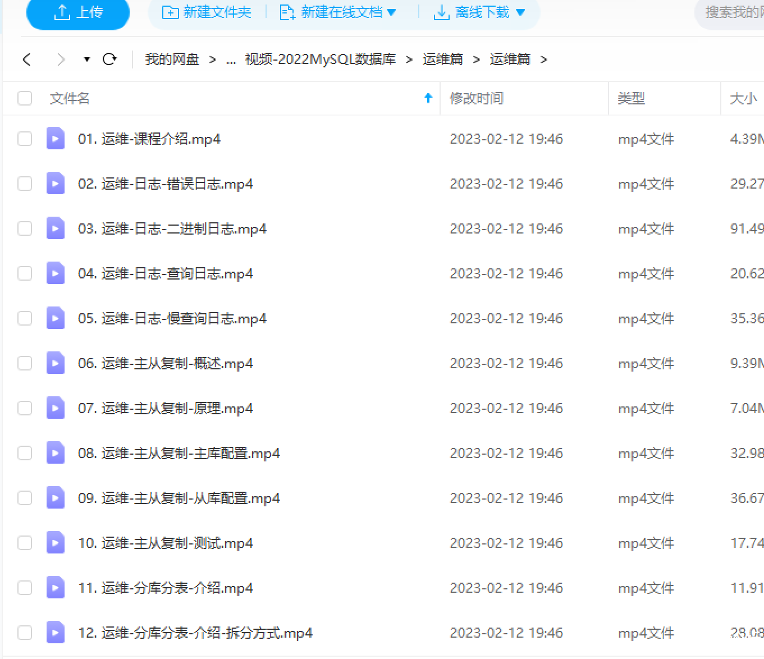The height and width of the screenshot is (659, 764).
Task: Create a folder with 新建文件夹
Action: 207,12
